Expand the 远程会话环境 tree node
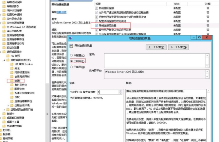 [x=8, y=105]
